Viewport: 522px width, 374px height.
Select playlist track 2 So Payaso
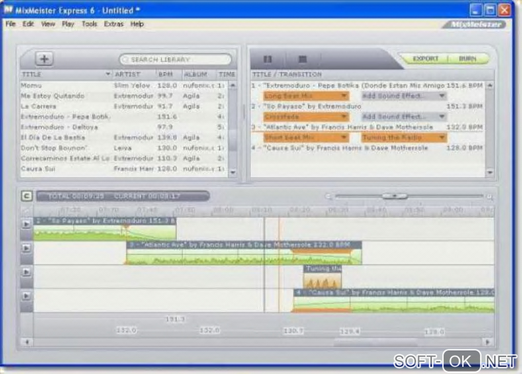(367, 106)
